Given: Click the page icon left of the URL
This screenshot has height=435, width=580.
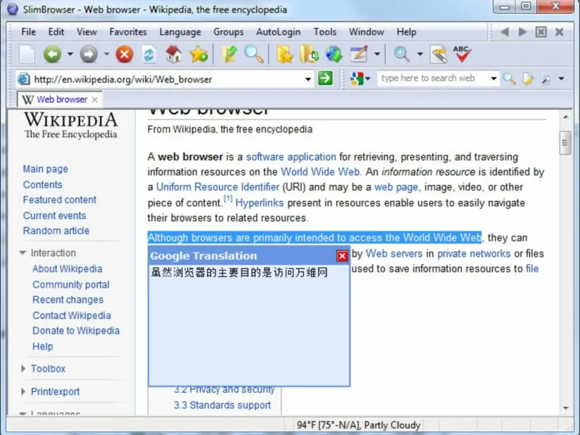Looking at the screenshot, I should pos(24,79).
